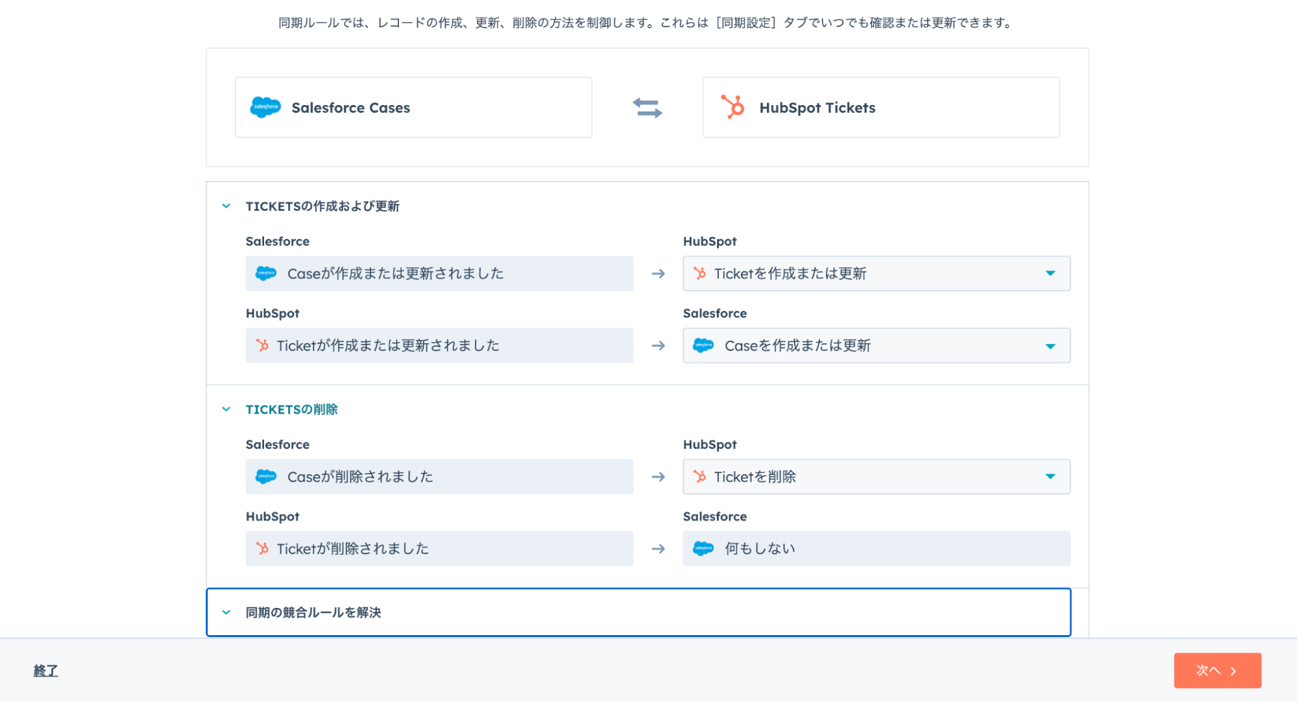Screen dimensions: 1297x702
Task: Click HubSpot icon in 'Ticketが削除されました' row
Action: click(262, 549)
